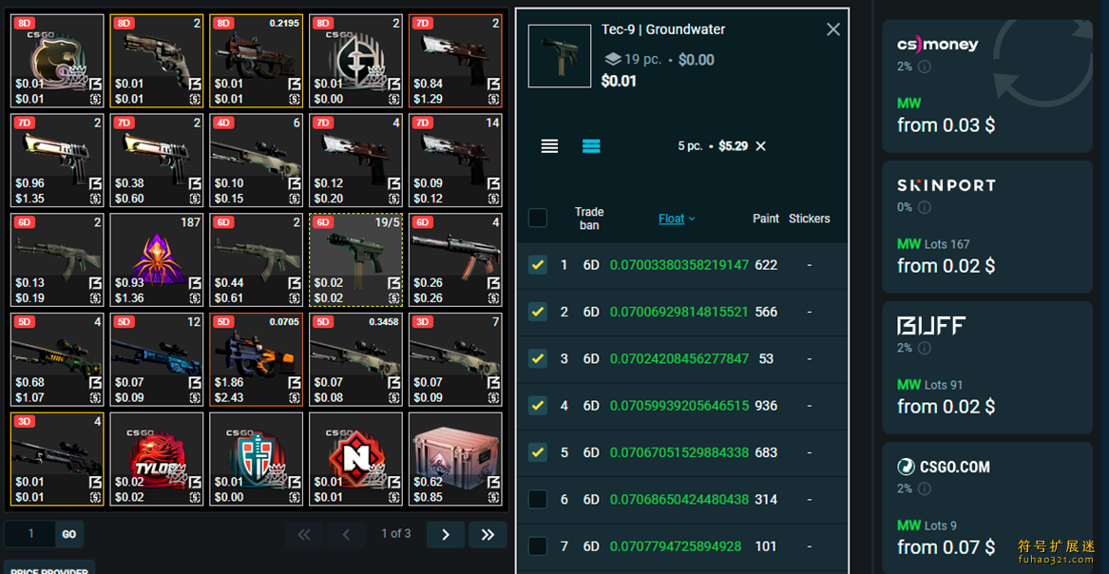This screenshot has width=1109, height=574.
Task: Select the AK-47 priced $0.13
Action: (57, 260)
